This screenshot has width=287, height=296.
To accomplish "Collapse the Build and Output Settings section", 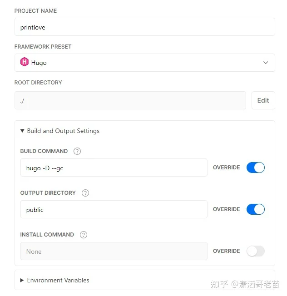I will (22, 131).
